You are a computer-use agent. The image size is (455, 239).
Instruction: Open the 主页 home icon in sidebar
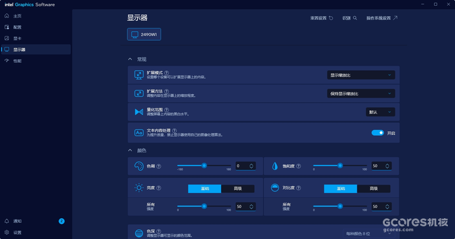pos(6,16)
